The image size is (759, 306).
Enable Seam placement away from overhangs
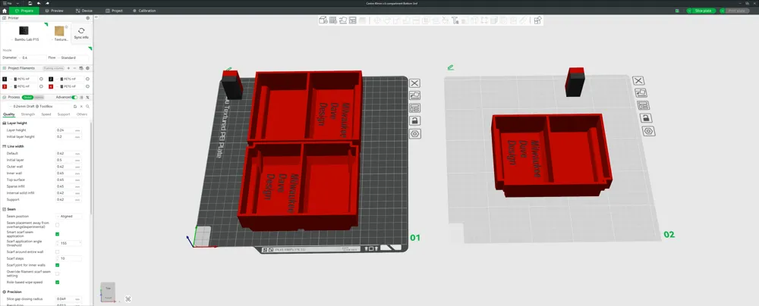coord(57,225)
